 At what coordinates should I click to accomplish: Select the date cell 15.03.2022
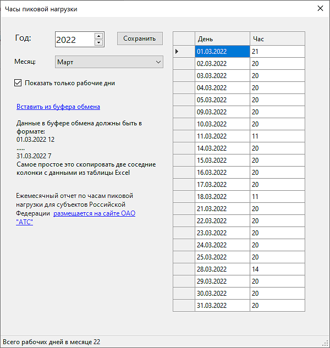pyautogui.click(x=223, y=161)
